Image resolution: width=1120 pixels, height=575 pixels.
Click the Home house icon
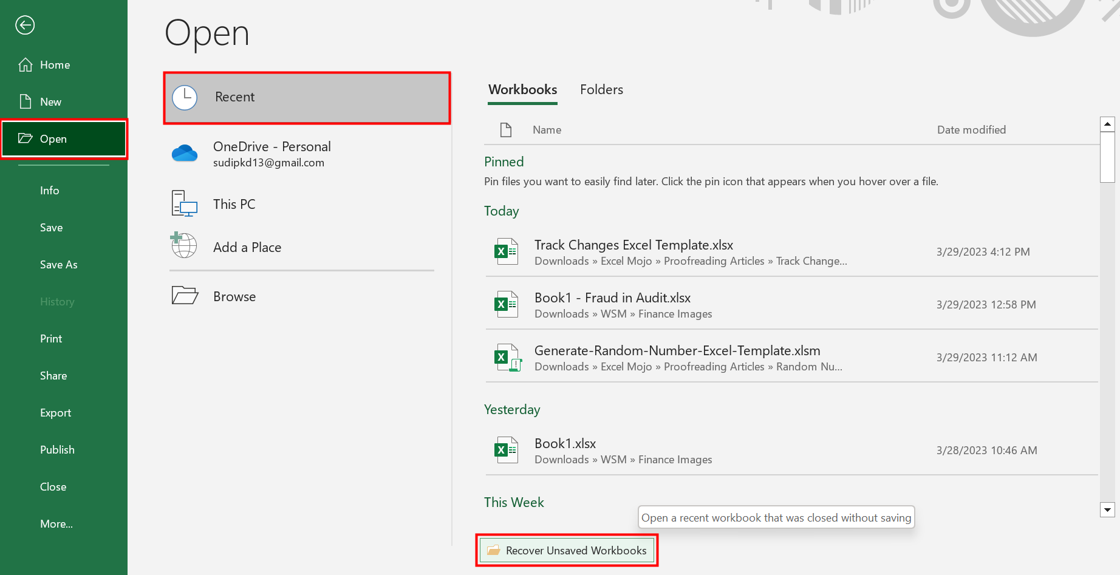point(26,64)
